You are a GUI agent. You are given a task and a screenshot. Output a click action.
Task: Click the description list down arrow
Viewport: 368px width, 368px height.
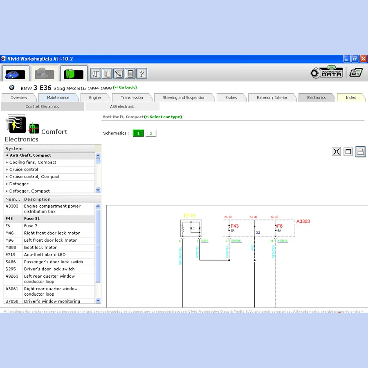98,300
